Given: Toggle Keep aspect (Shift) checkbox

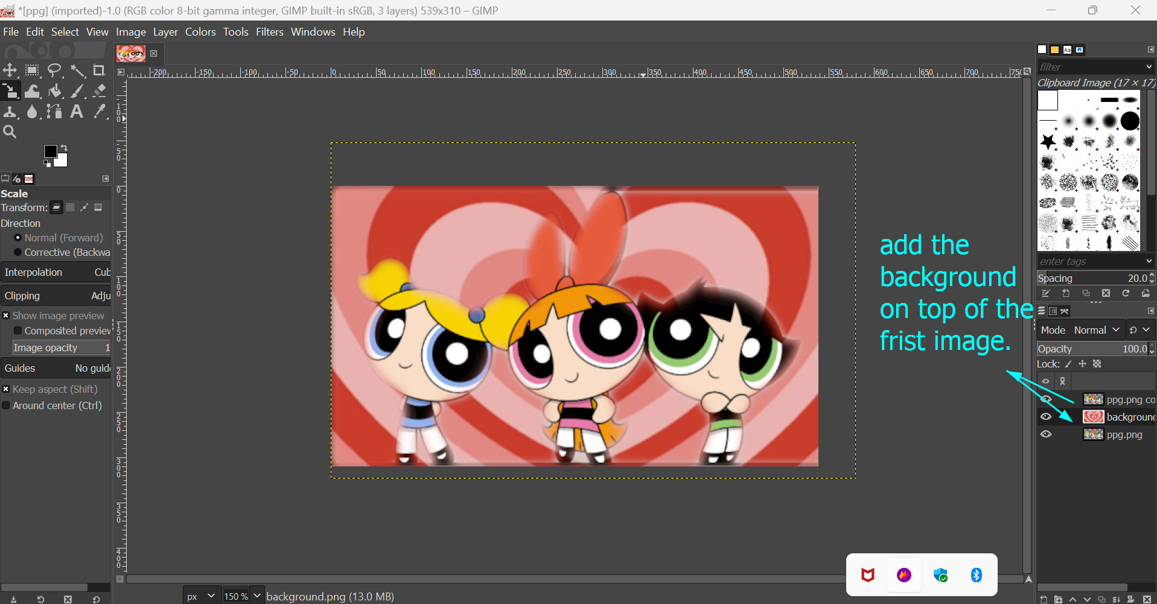Looking at the screenshot, I should [6, 389].
